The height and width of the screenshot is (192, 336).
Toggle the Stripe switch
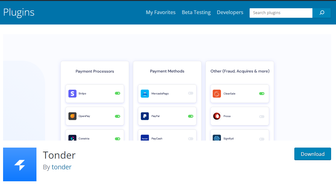click(x=117, y=93)
